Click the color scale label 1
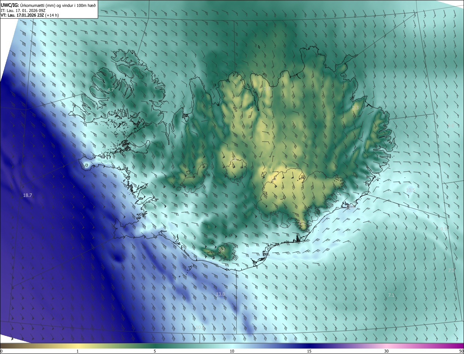Screen dimensions: 464x354 coord(78,351)
